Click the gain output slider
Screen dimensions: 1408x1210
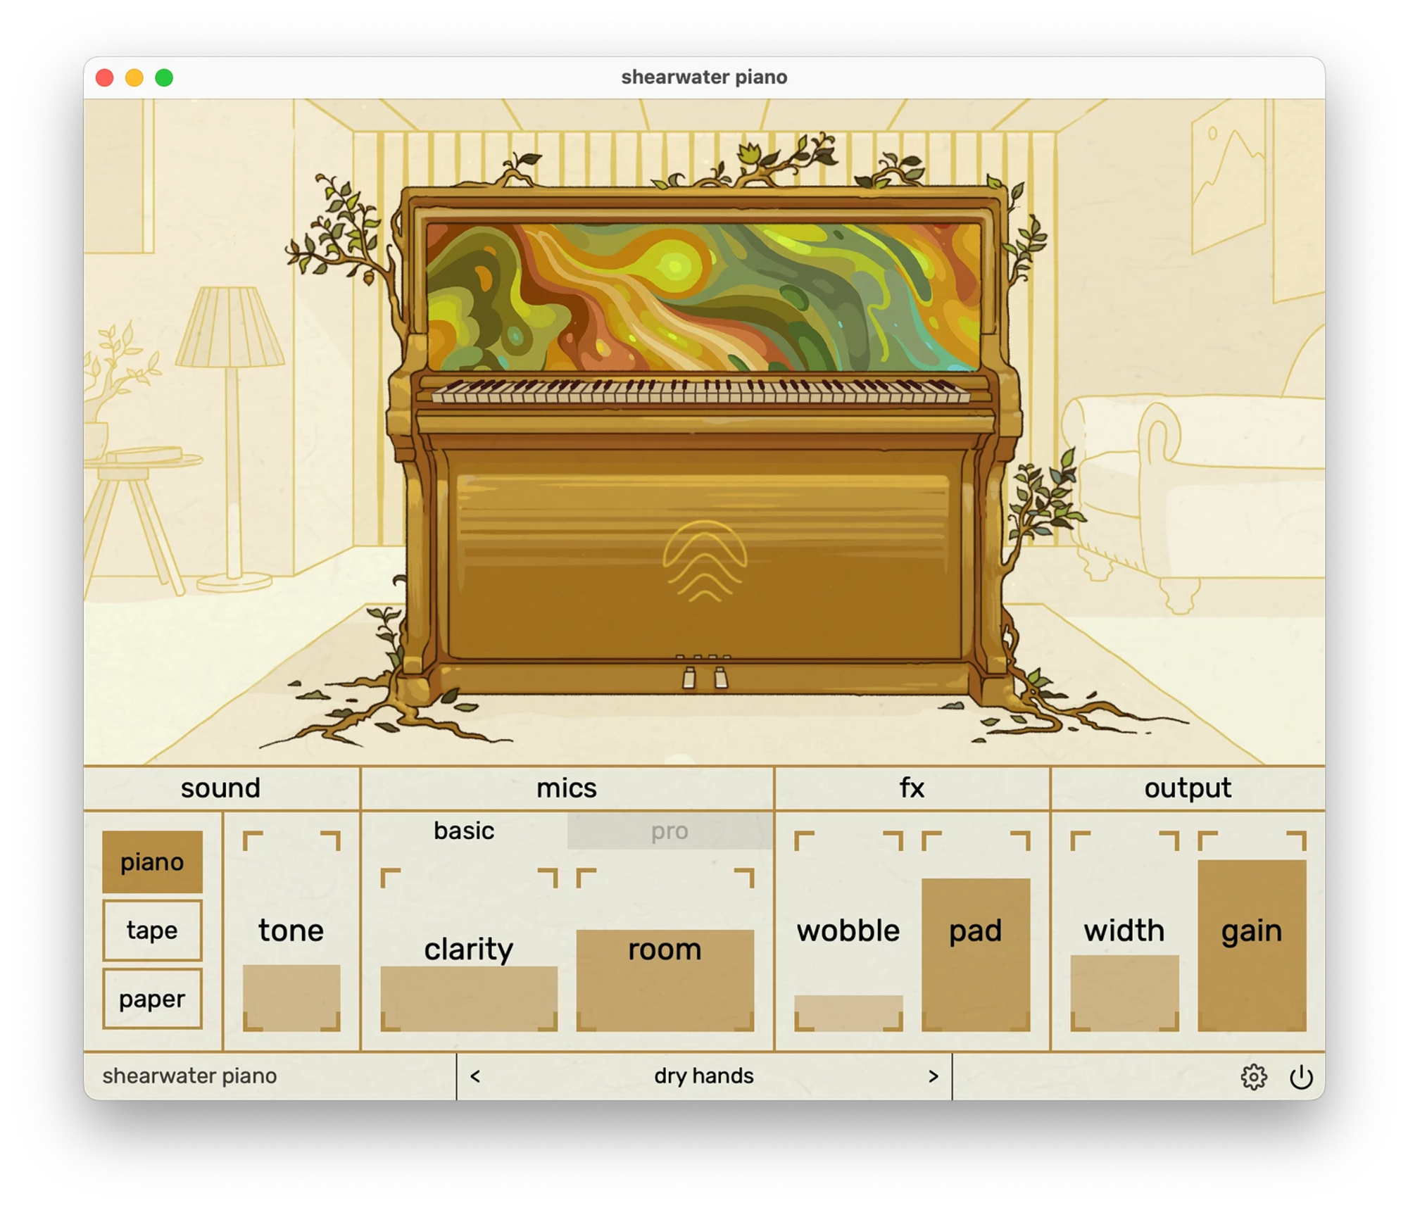1251,931
